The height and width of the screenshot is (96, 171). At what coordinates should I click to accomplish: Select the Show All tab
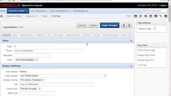coord(7,35)
